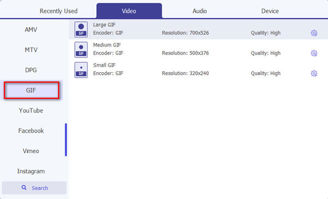Choose MTV format in sidebar
Screen dimensions: 328x199
[x=31, y=50]
